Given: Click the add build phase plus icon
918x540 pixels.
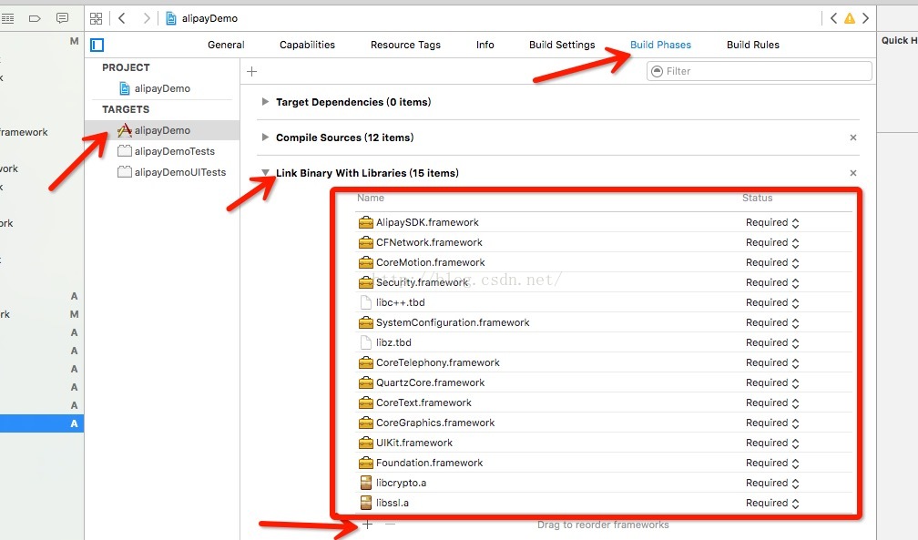Looking at the screenshot, I should [x=252, y=72].
